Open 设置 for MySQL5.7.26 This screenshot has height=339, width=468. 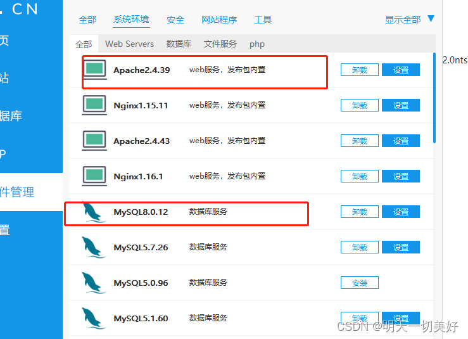tap(401, 247)
